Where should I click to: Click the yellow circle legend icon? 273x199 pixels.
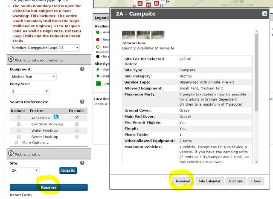tap(98, 47)
